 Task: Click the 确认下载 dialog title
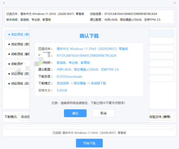(89, 36)
